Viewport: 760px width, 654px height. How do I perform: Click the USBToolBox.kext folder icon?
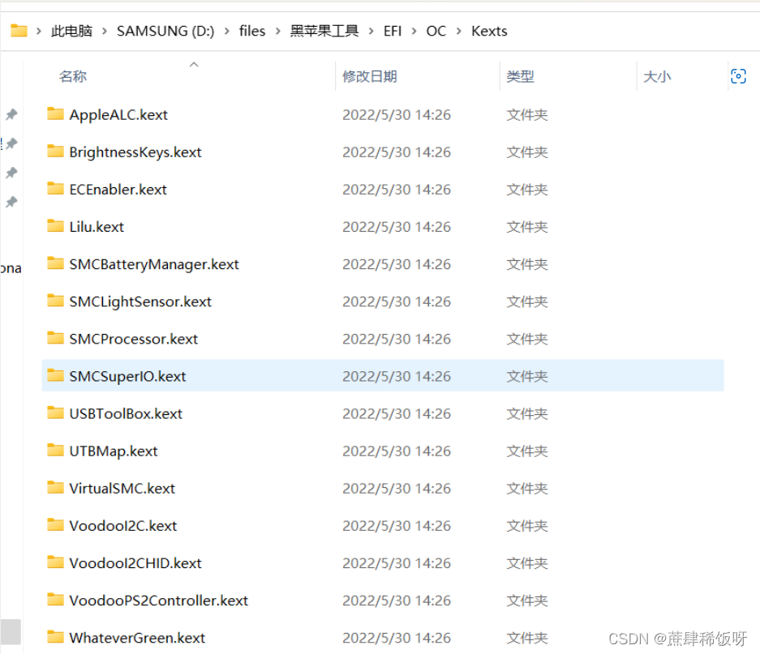click(55, 412)
